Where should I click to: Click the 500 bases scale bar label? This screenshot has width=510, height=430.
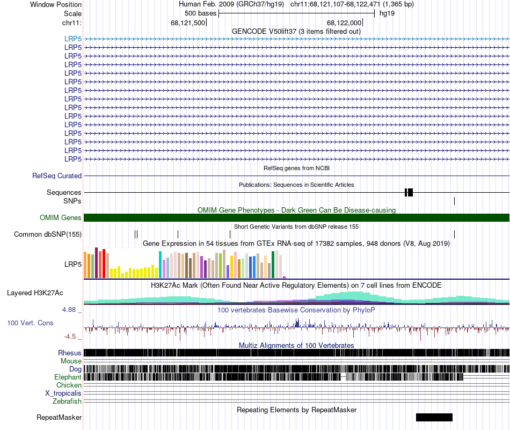tap(200, 13)
